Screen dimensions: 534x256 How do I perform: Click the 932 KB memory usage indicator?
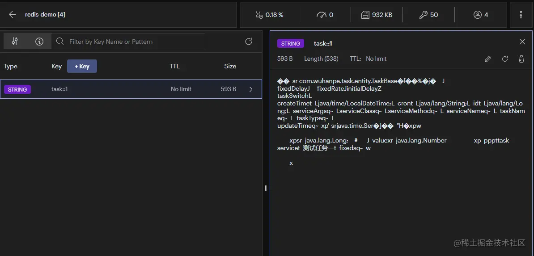tap(377, 15)
